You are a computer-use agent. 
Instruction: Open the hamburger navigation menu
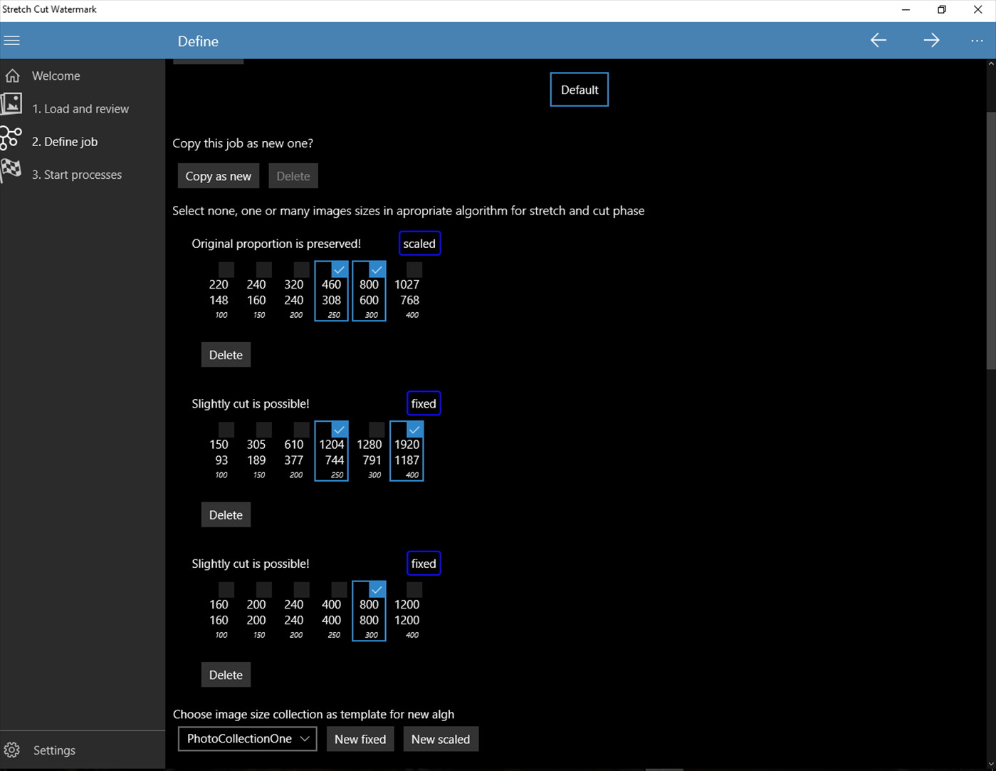[12, 41]
